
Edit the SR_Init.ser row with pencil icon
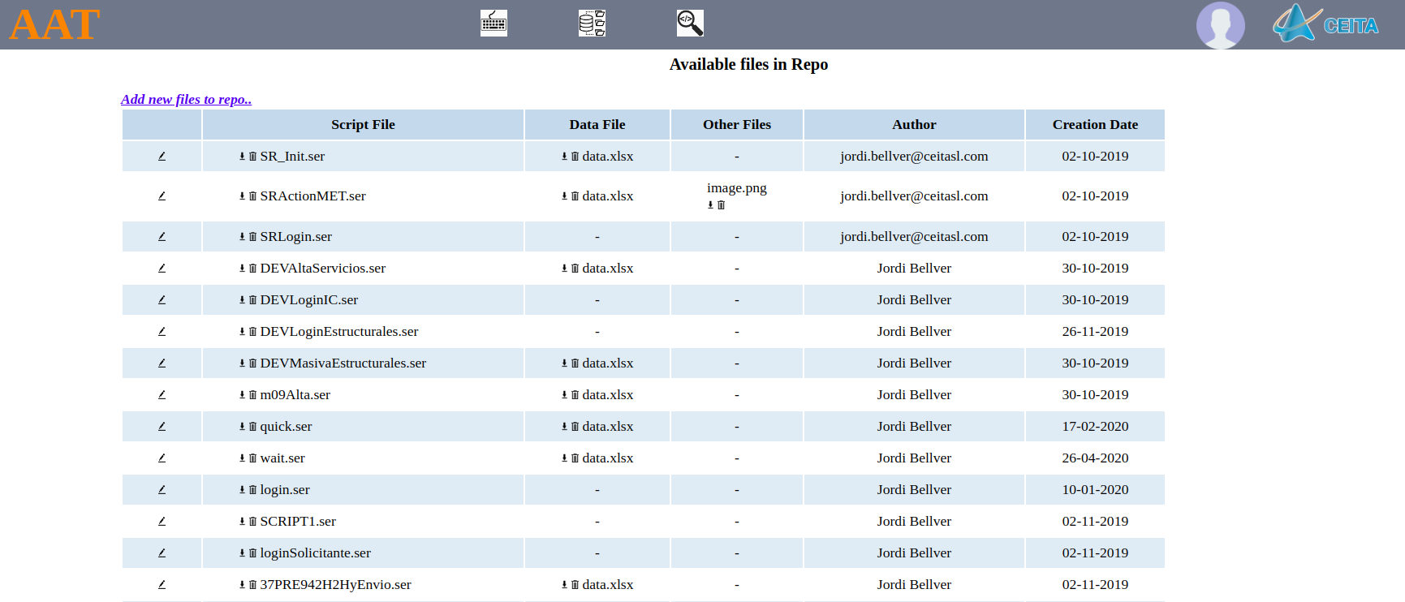coord(162,156)
